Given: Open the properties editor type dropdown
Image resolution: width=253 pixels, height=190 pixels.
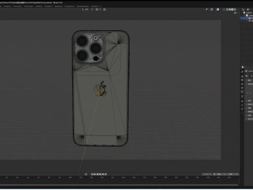Looking at the screenshot, I should [x=243, y=67].
